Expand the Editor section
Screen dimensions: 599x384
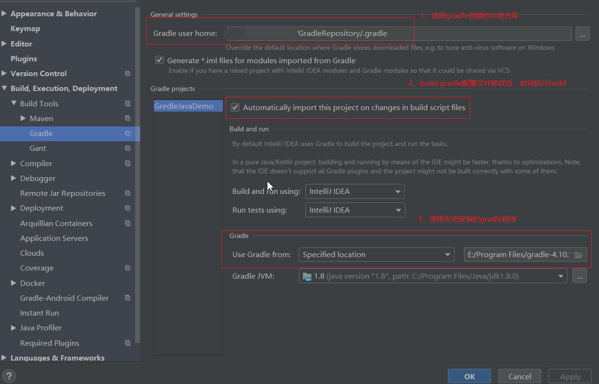pyautogui.click(x=4, y=44)
